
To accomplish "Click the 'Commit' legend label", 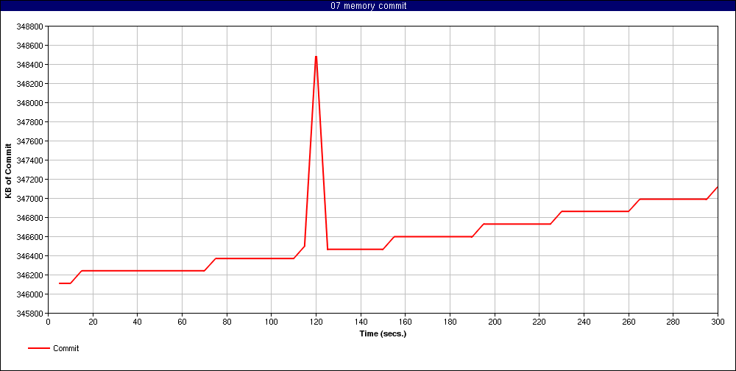I will (x=66, y=348).
